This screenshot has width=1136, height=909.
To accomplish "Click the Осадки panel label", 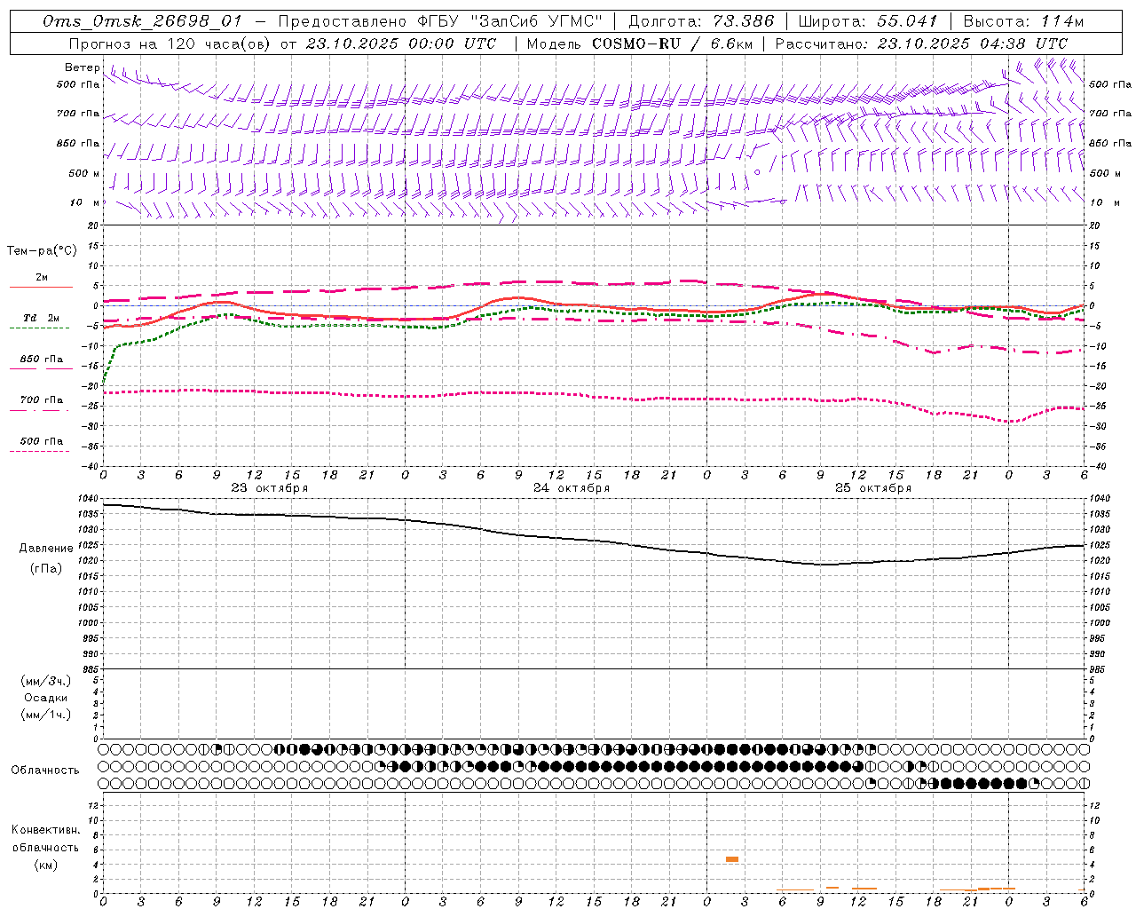I will click(46, 698).
